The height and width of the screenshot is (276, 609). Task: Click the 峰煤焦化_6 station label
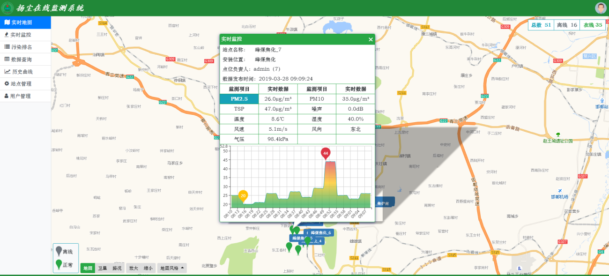pos(320,233)
